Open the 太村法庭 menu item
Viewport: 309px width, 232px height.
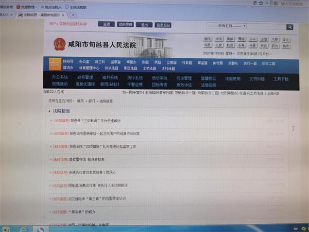tap(168, 69)
